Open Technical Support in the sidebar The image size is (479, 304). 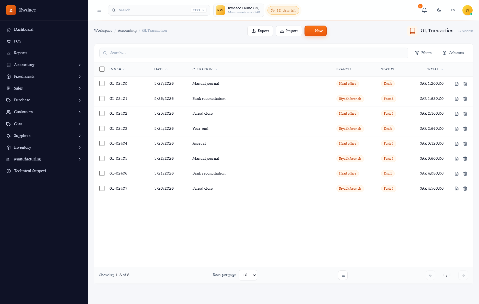[x=44, y=171]
